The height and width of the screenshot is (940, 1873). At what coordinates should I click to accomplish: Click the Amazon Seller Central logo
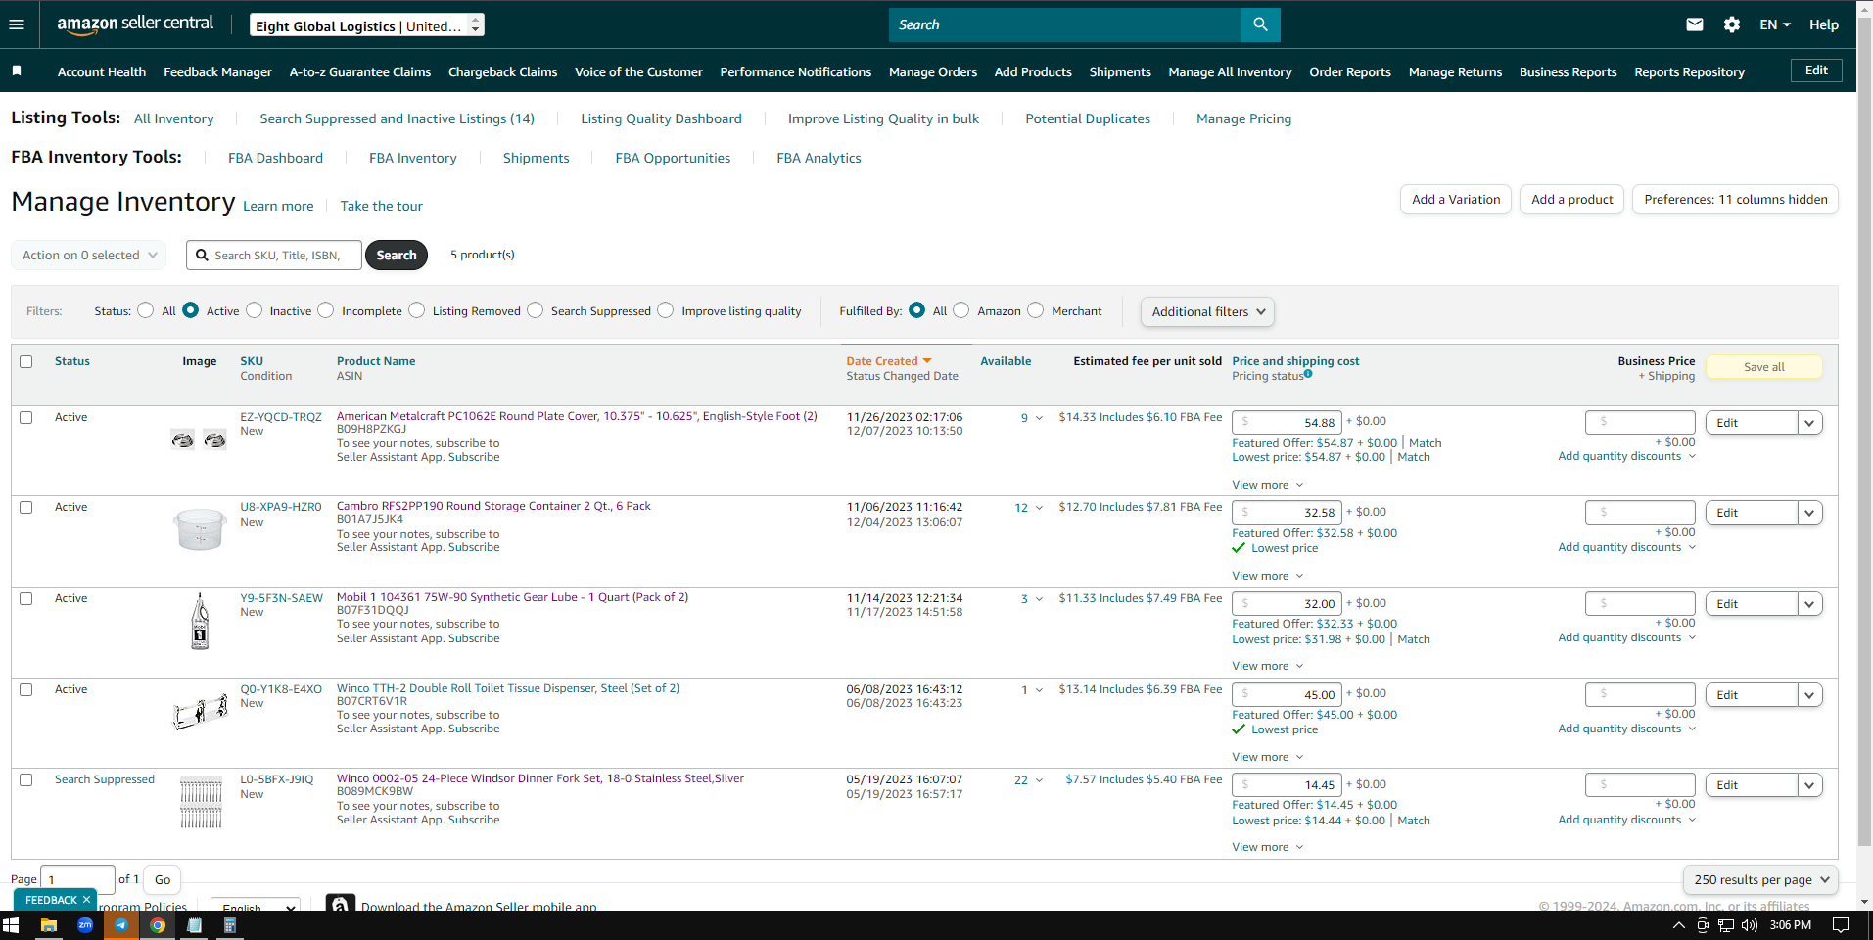coord(135,24)
